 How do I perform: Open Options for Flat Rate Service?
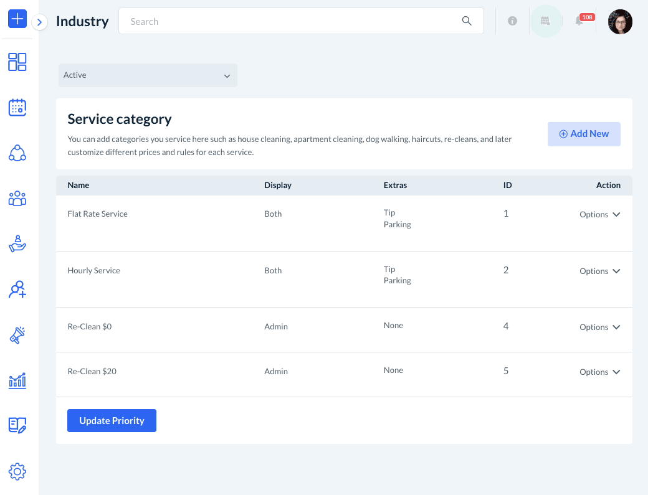tap(599, 214)
